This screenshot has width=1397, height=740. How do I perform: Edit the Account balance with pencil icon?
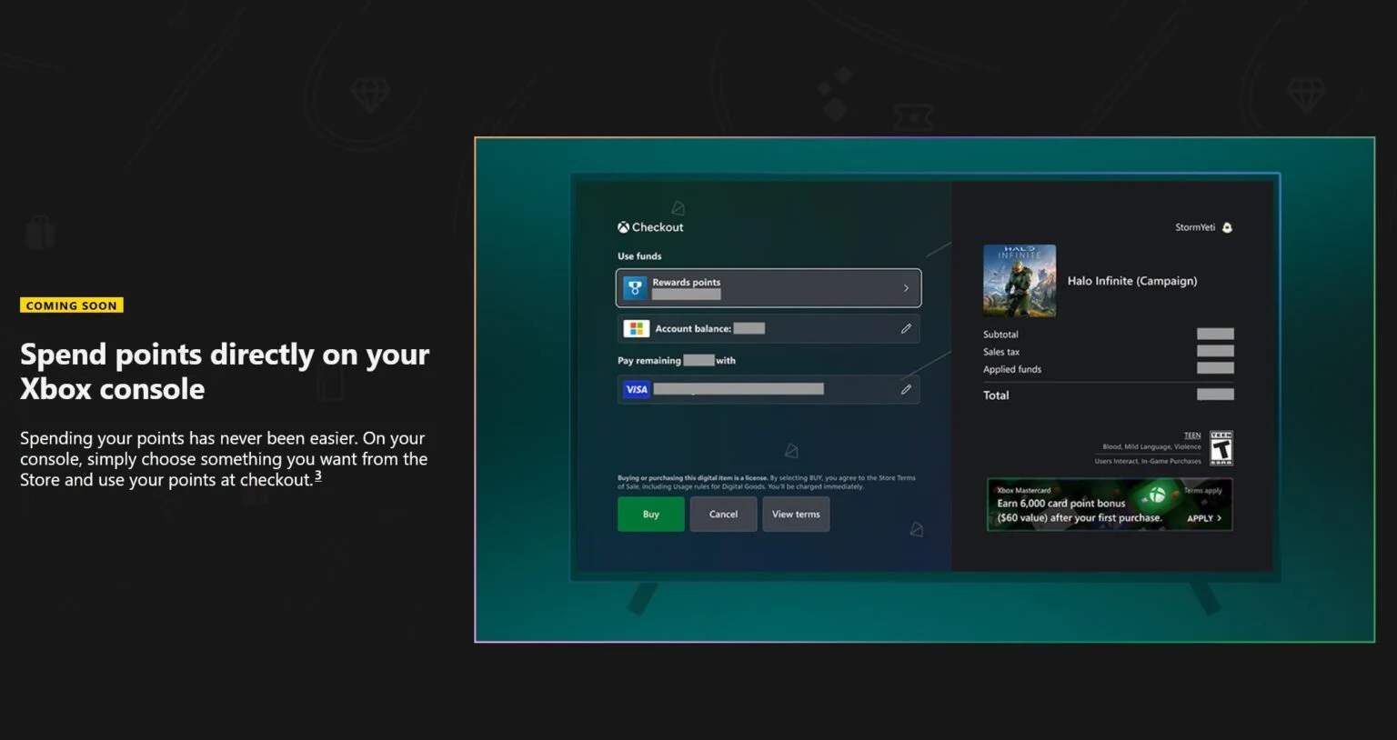[906, 328]
